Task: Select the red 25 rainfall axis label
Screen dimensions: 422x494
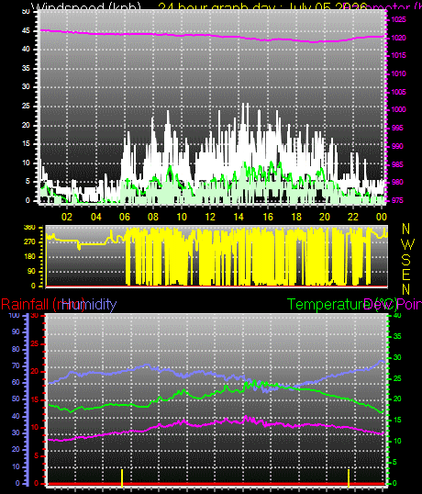Action: click(x=35, y=343)
